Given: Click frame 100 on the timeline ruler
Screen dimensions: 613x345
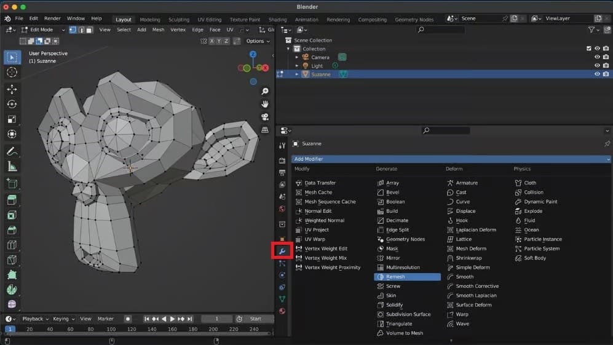Looking at the screenshot, I should (x=111, y=330).
